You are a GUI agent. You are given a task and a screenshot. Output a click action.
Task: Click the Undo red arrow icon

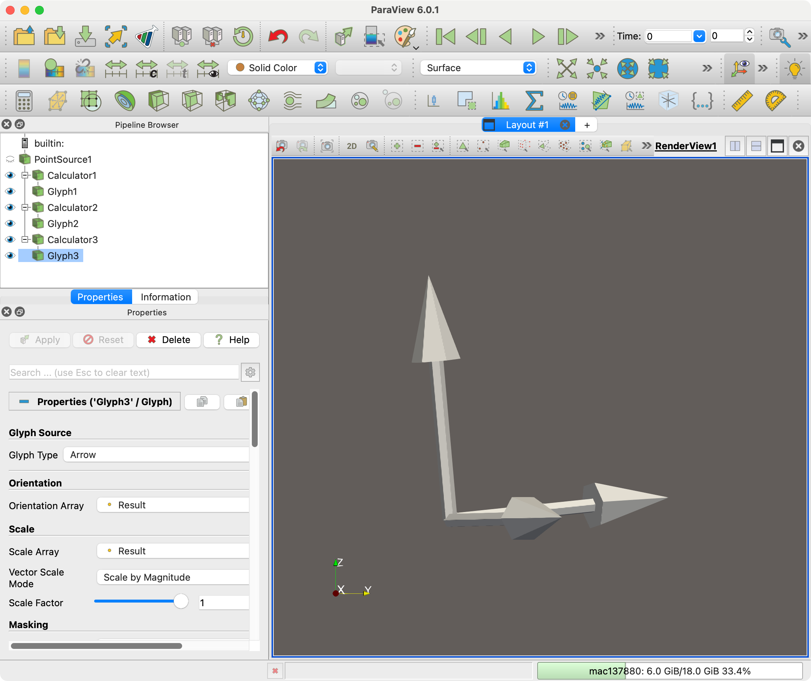pos(278,36)
